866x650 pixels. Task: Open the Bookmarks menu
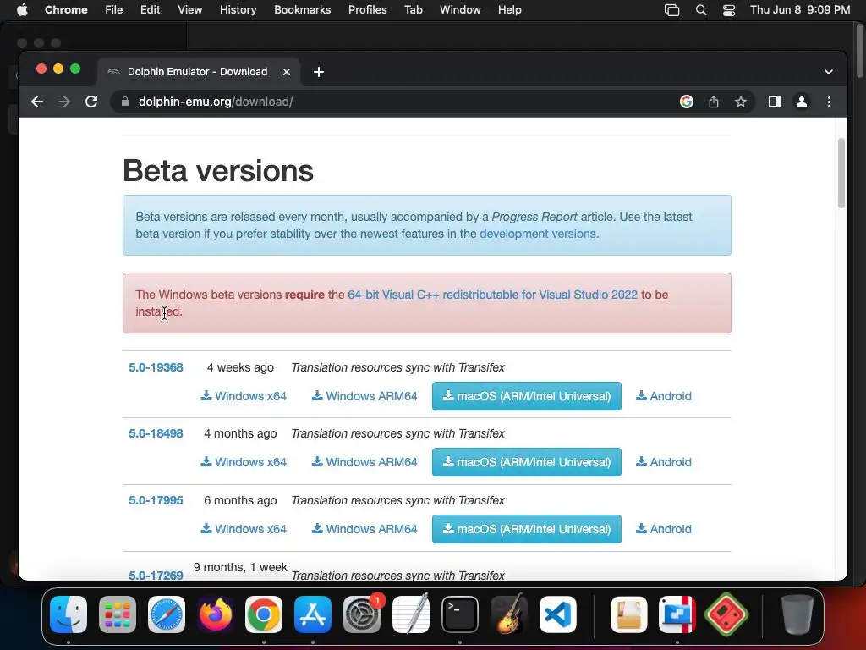coord(302,10)
